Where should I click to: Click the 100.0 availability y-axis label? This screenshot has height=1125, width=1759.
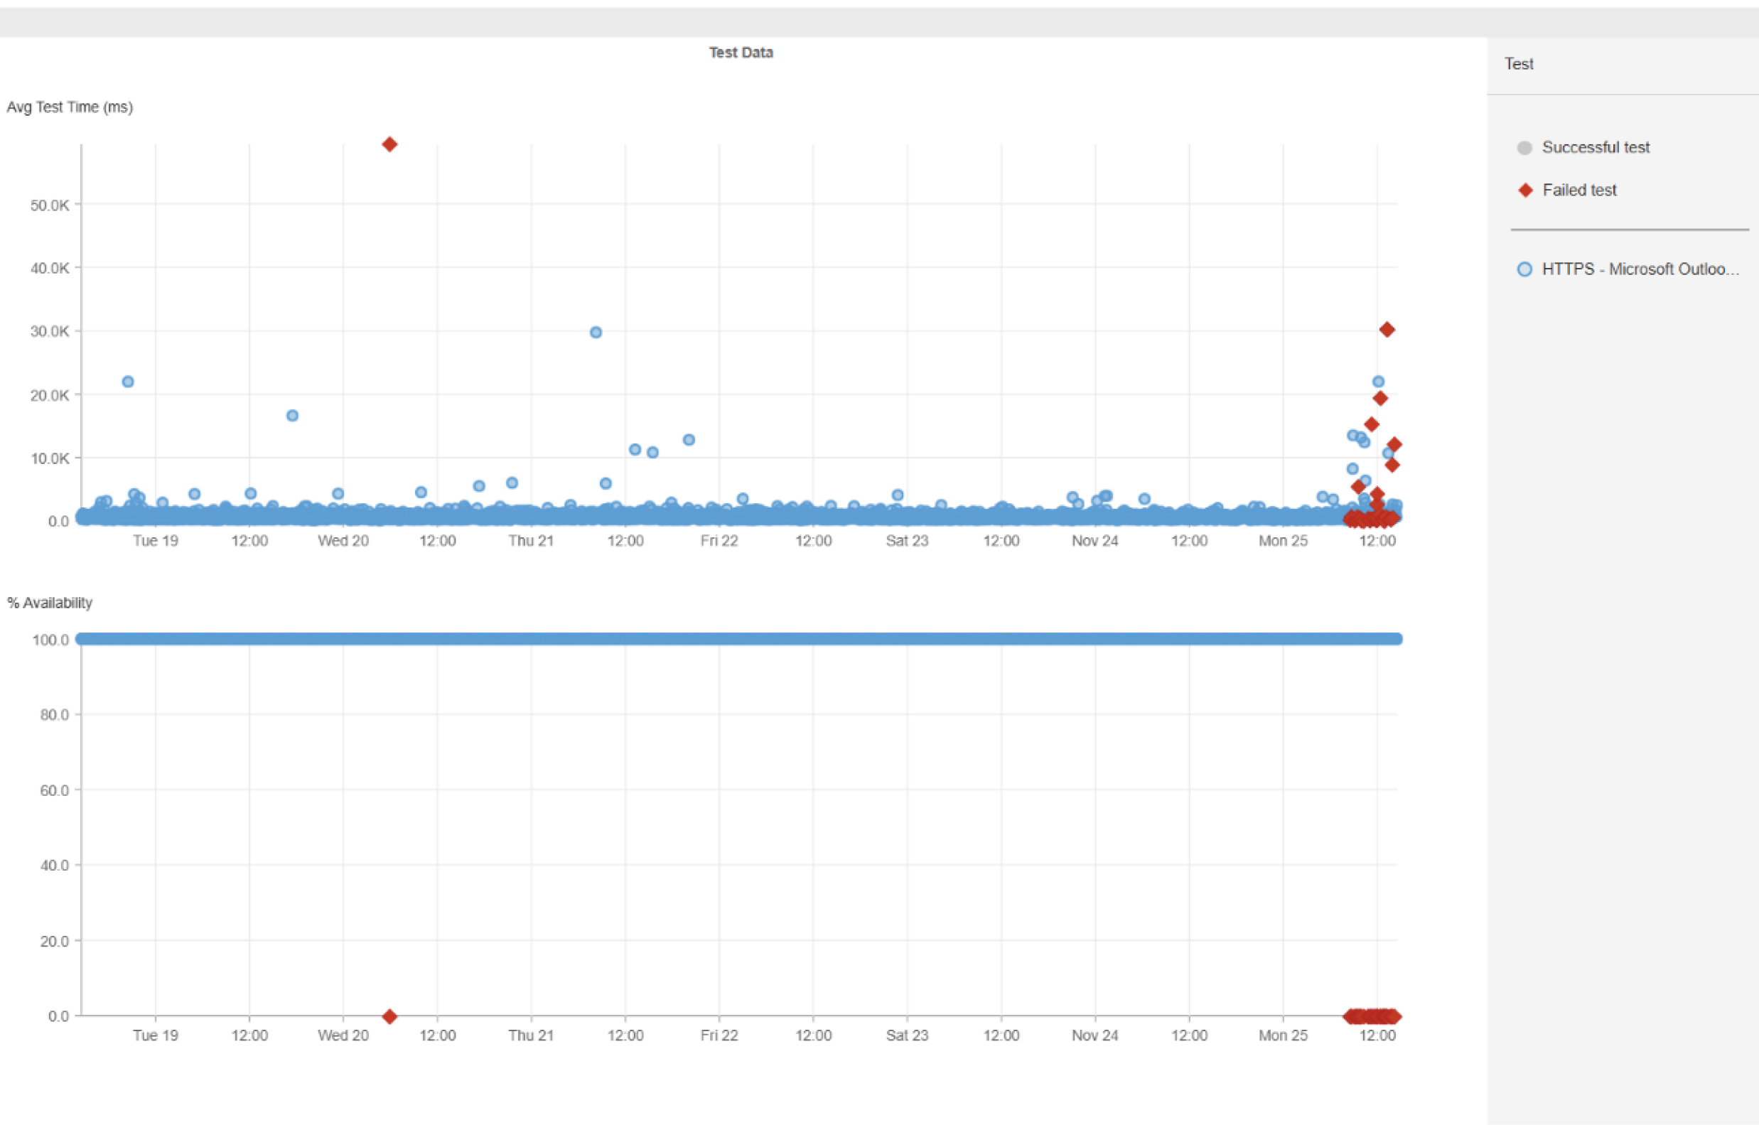point(50,639)
